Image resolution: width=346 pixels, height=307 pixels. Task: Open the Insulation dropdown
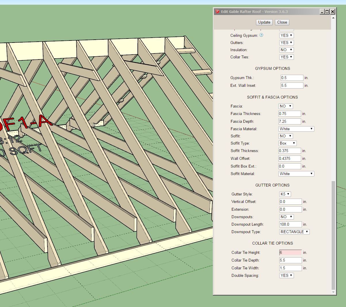(286, 50)
